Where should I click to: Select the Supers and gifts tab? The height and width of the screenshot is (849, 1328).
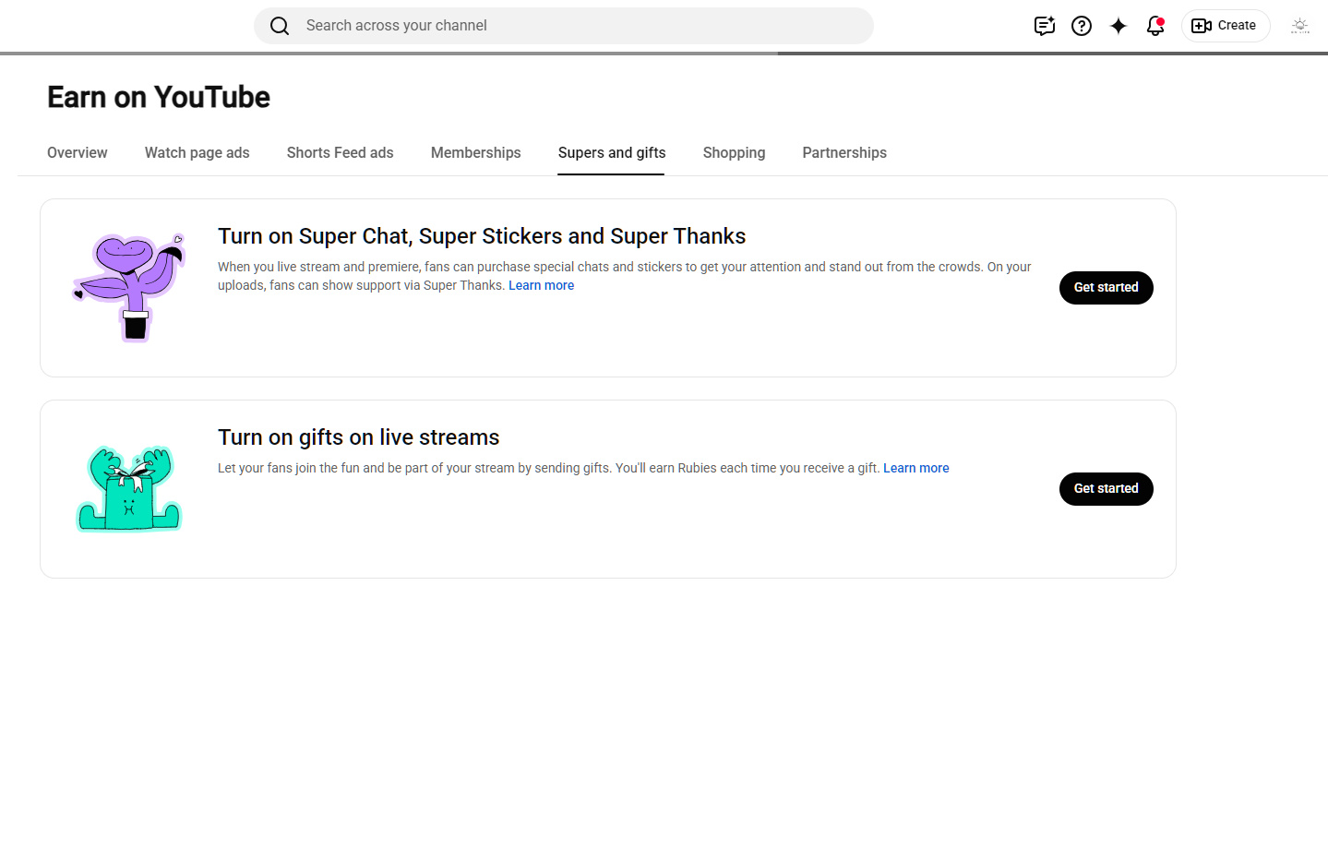coord(612,153)
